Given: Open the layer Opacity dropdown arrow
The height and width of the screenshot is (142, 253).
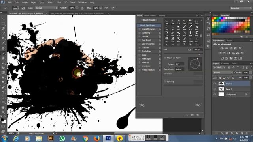Looking at the screenshot, I should point(251,73).
